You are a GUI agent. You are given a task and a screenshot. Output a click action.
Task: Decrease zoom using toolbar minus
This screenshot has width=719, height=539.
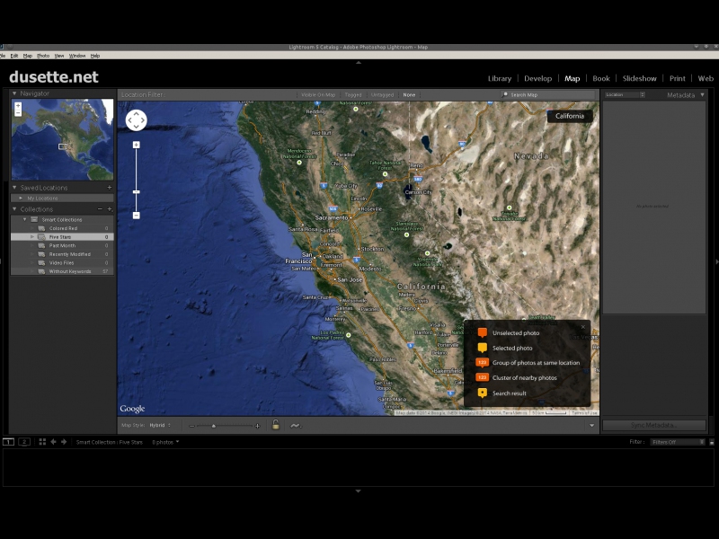[x=192, y=426]
